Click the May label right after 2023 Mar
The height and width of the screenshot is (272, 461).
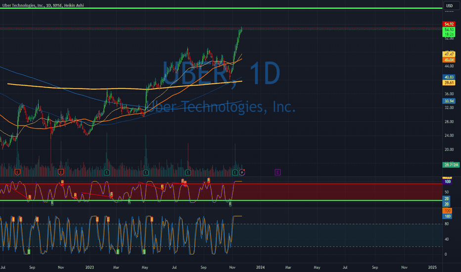[x=144, y=267]
